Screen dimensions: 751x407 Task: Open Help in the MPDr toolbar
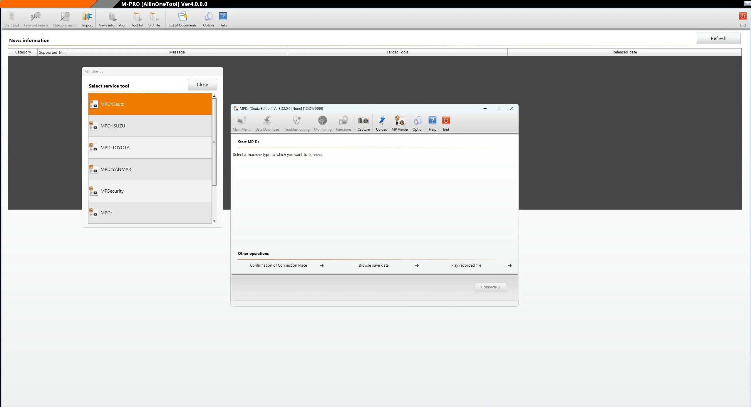[433, 123]
